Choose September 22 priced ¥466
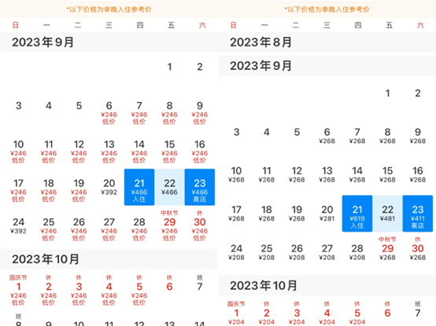 click(x=169, y=187)
